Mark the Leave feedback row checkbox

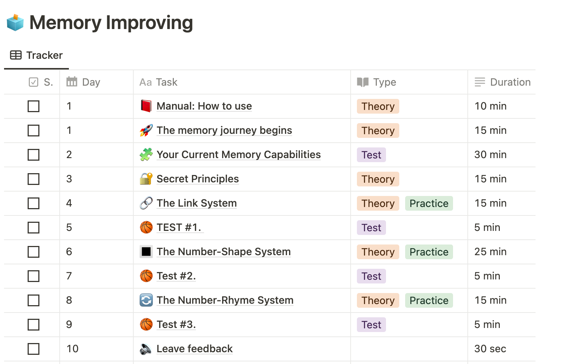point(34,349)
